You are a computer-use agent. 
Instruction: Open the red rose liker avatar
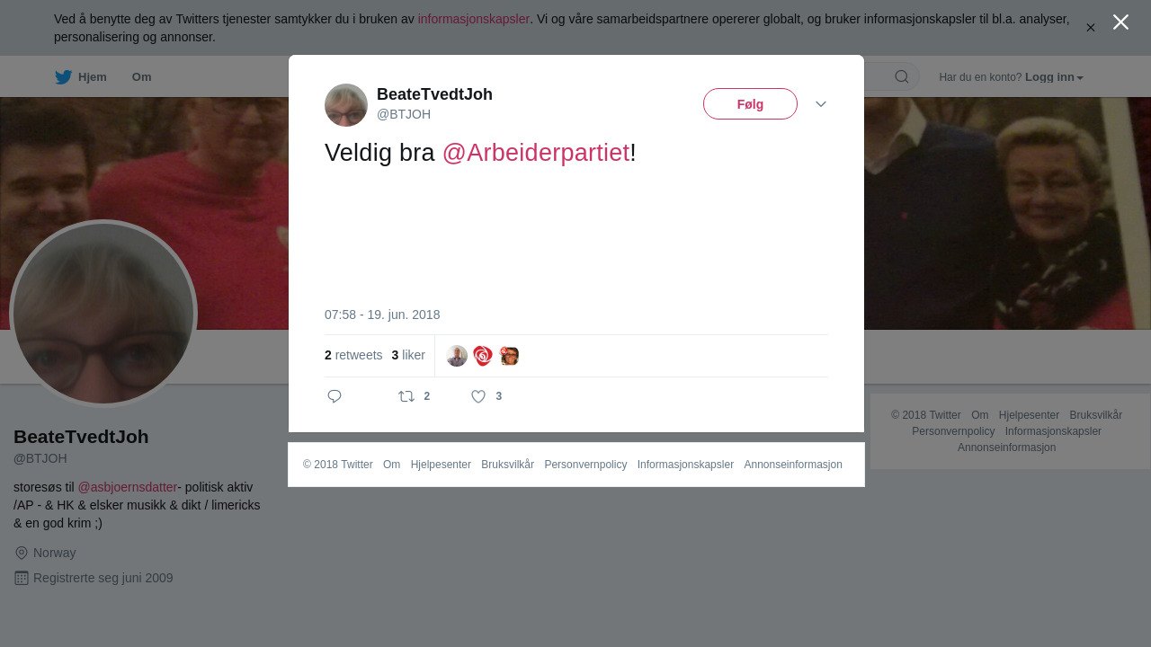pyautogui.click(x=483, y=356)
